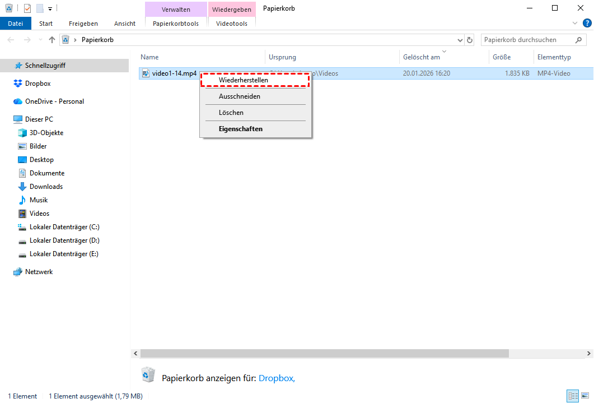Click the horizontal scrollbar thumb
The height and width of the screenshot is (403, 594).
click(325, 354)
